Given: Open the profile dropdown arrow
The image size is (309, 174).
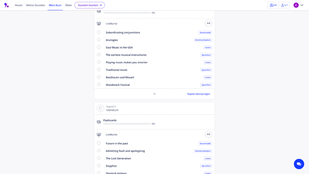Looking at the screenshot, I should pos(302,5).
